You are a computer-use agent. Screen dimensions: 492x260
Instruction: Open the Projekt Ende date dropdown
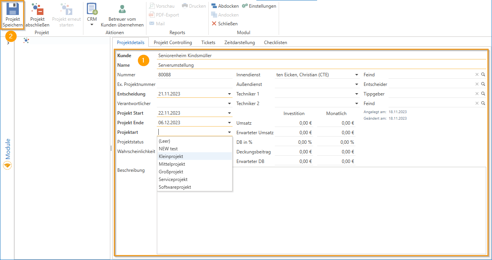[x=229, y=123]
